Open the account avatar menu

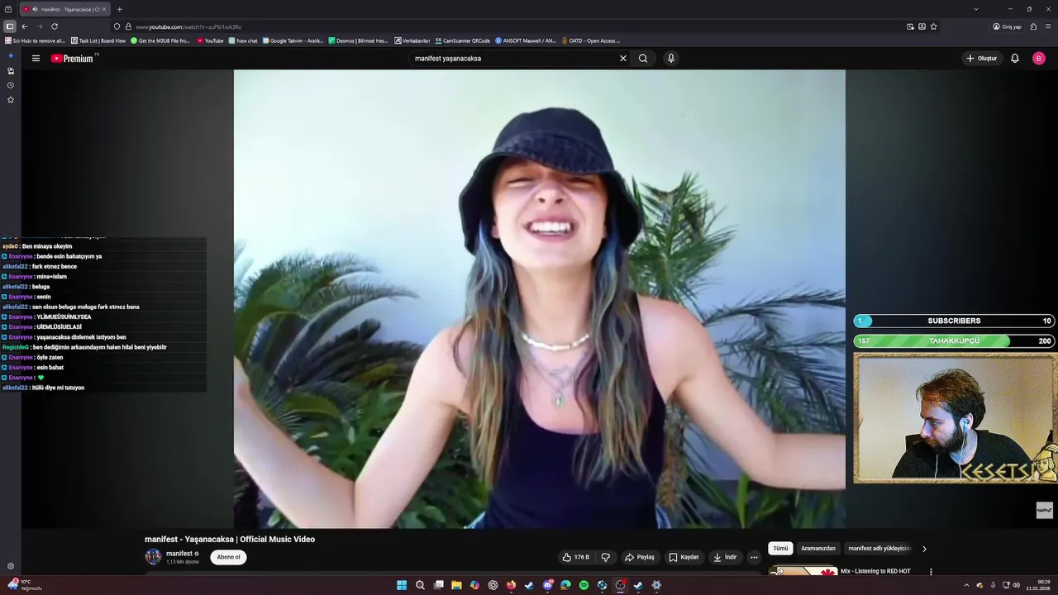[x=1039, y=59]
